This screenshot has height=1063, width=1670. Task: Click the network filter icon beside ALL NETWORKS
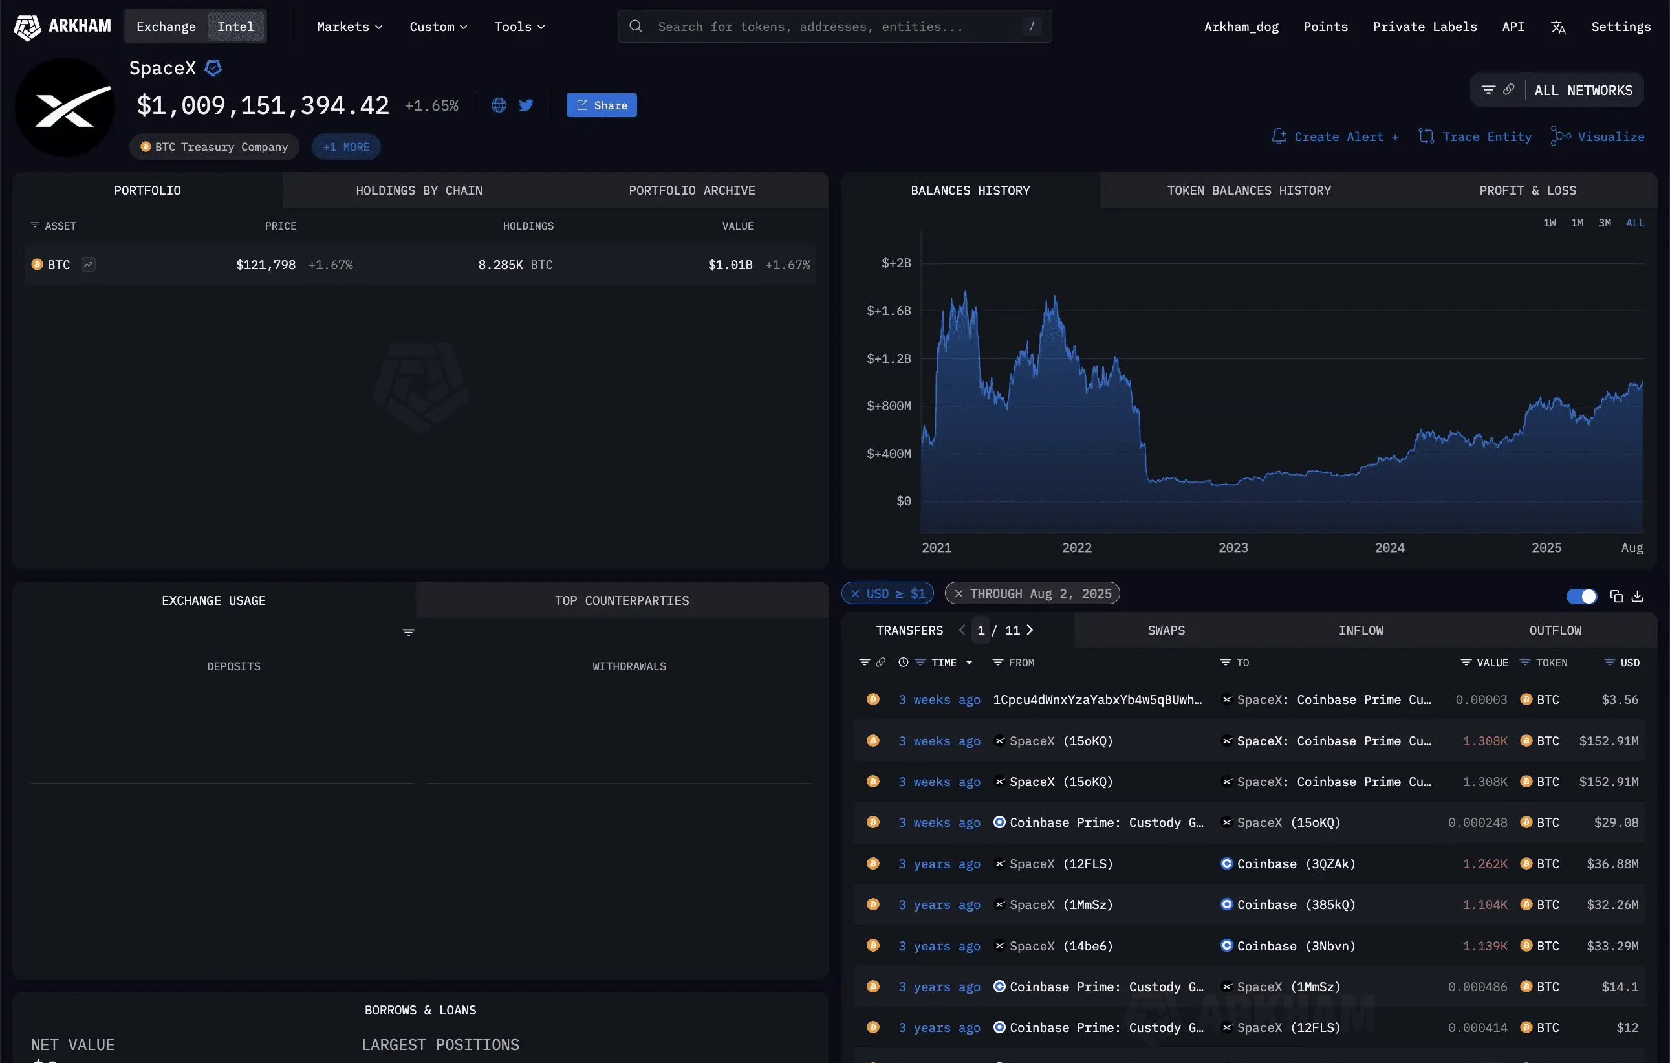tap(1488, 90)
